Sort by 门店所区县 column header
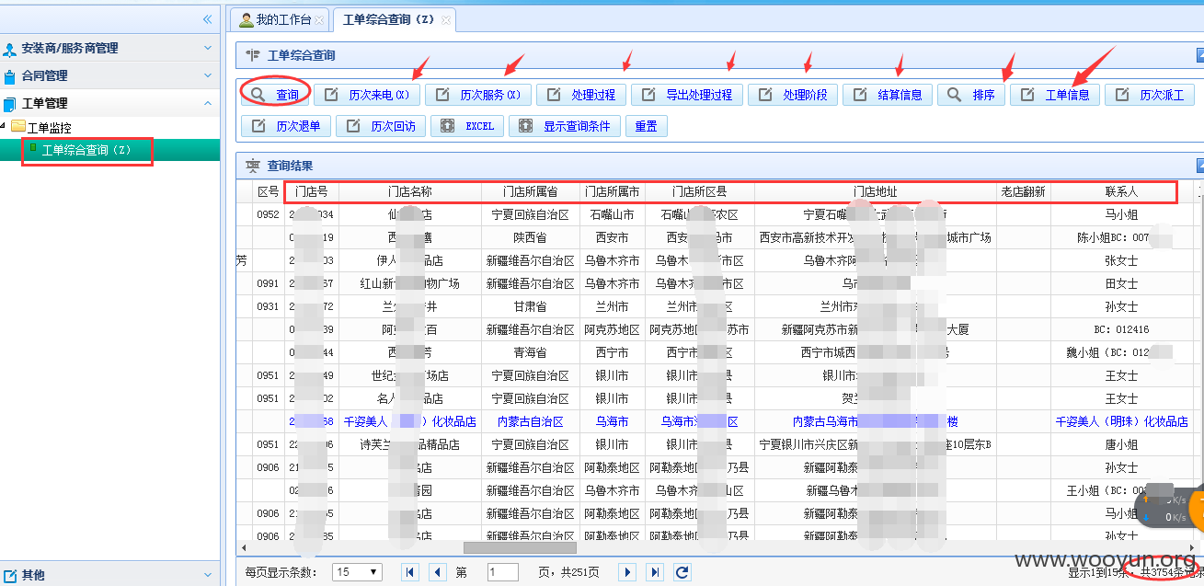Viewport: 1204px width, 586px height. tap(700, 192)
